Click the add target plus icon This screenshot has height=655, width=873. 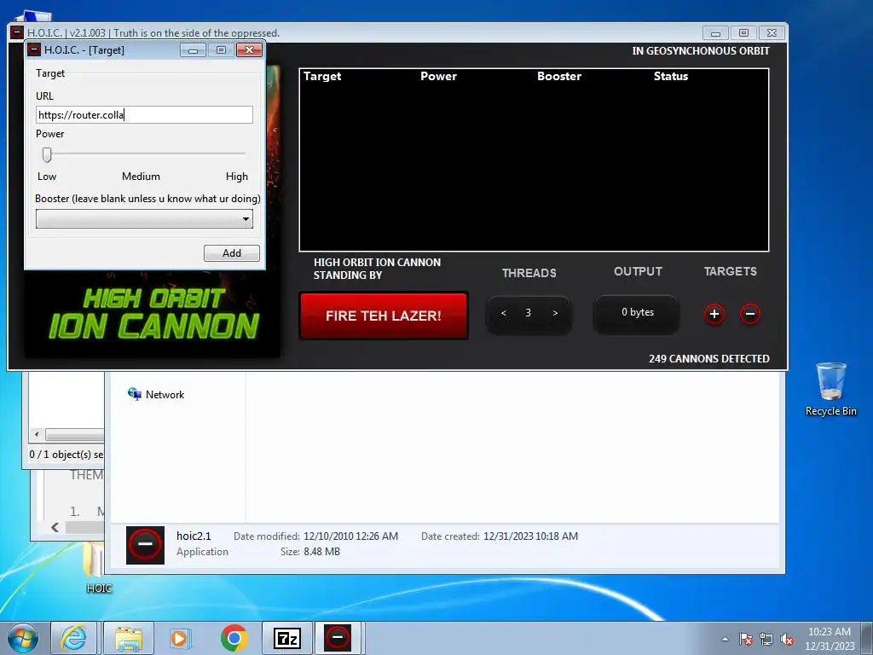[x=714, y=314]
